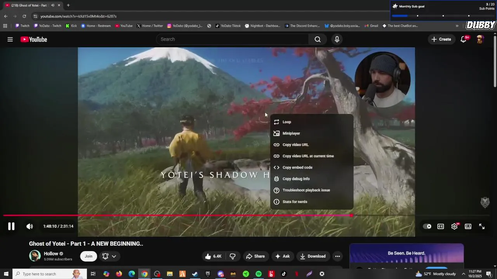This screenshot has width=497, height=279.
Task: Reload the page
Action: [x=24, y=16]
